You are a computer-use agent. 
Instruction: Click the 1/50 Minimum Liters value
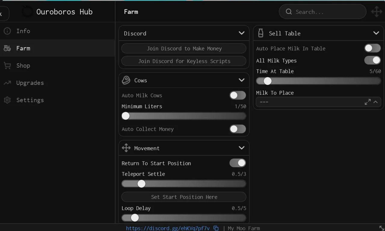click(240, 106)
